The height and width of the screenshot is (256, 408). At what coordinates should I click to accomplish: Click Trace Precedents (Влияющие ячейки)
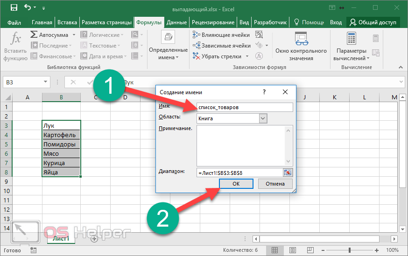(222, 35)
